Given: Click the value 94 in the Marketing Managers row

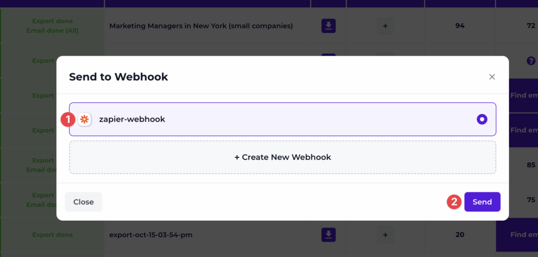Looking at the screenshot, I should [460, 26].
